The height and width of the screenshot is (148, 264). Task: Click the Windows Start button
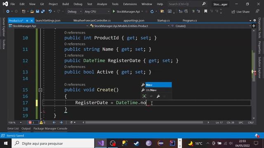[x=5, y=143]
